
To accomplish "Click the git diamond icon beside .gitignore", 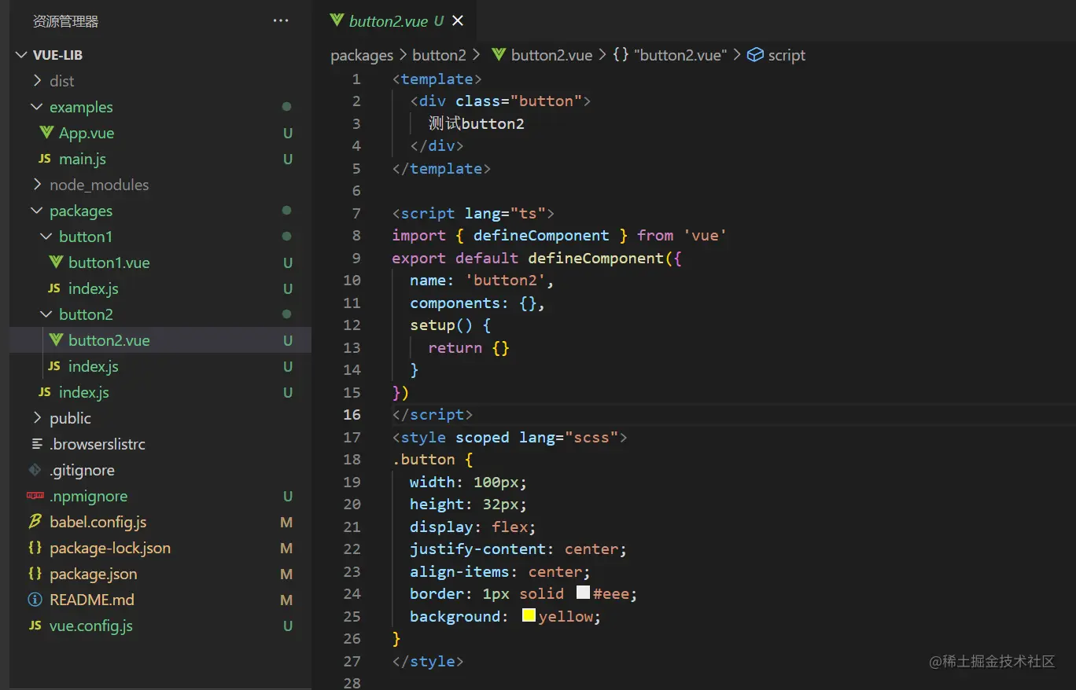I will [35, 470].
